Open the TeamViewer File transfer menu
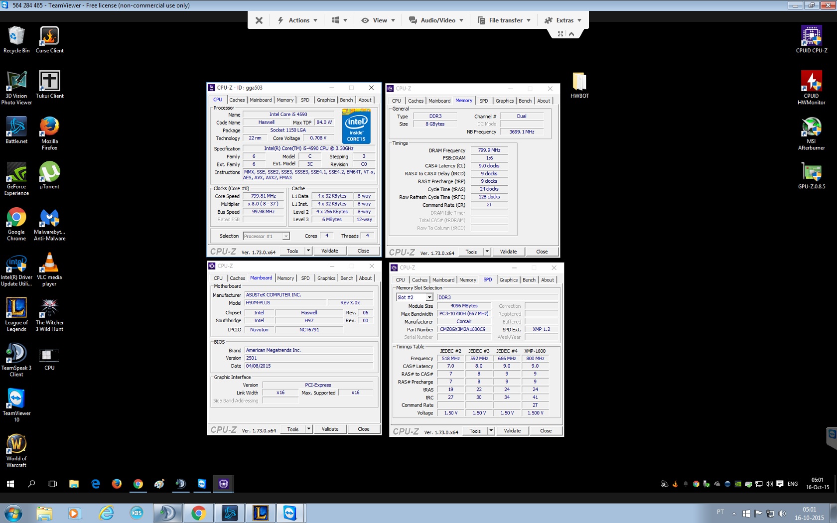 [504, 20]
